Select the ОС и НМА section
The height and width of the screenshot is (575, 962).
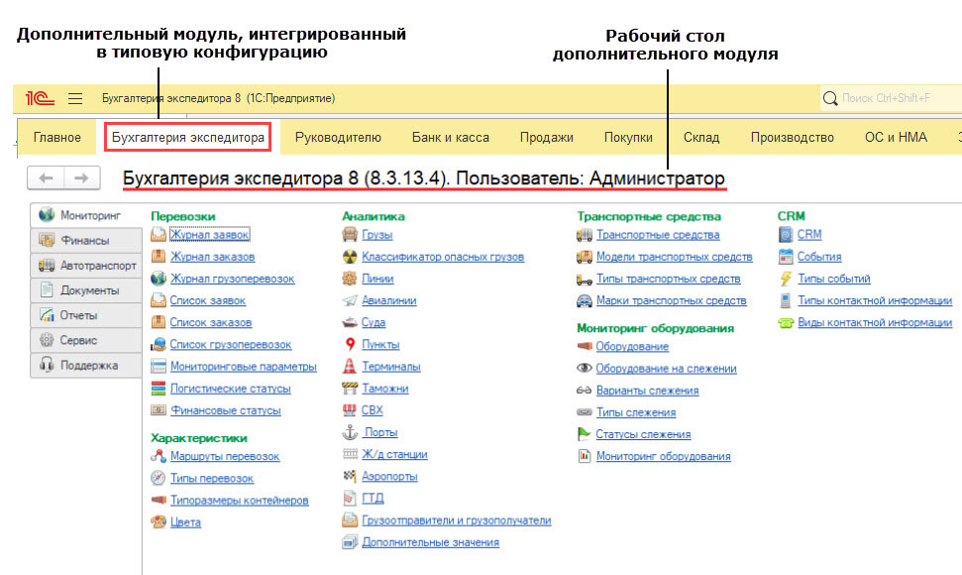click(896, 138)
